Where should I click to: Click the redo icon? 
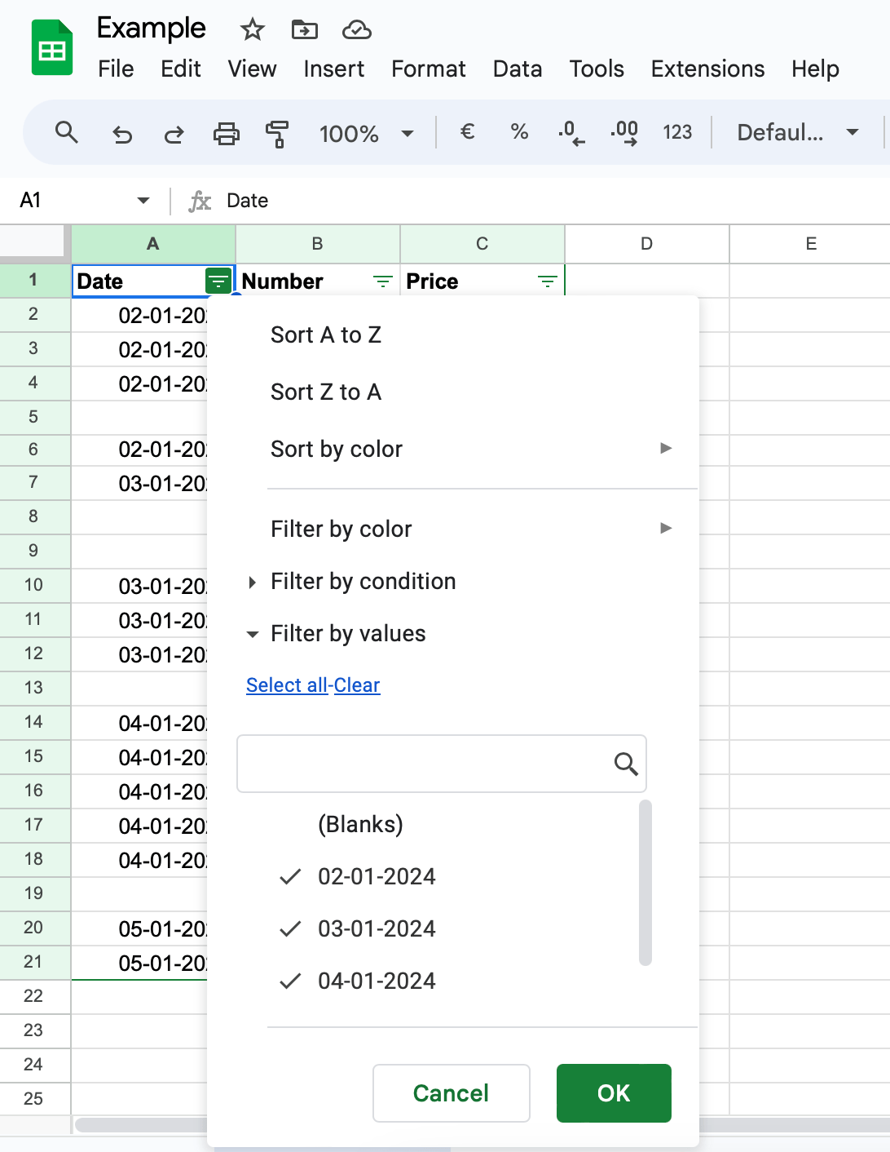click(174, 133)
